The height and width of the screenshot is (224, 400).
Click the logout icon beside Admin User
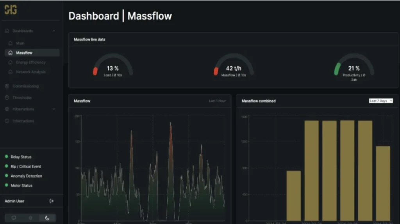[52, 201]
